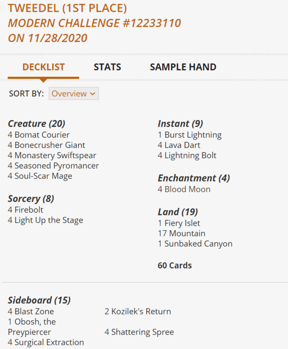The width and height of the screenshot is (288, 349).
Task: Select Seasoned Pyromancer in the creature list
Action: point(57,166)
